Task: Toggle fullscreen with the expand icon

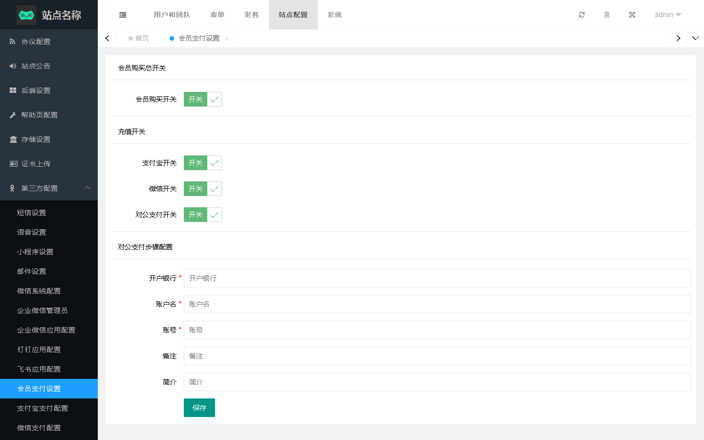Action: pyautogui.click(x=632, y=15)
